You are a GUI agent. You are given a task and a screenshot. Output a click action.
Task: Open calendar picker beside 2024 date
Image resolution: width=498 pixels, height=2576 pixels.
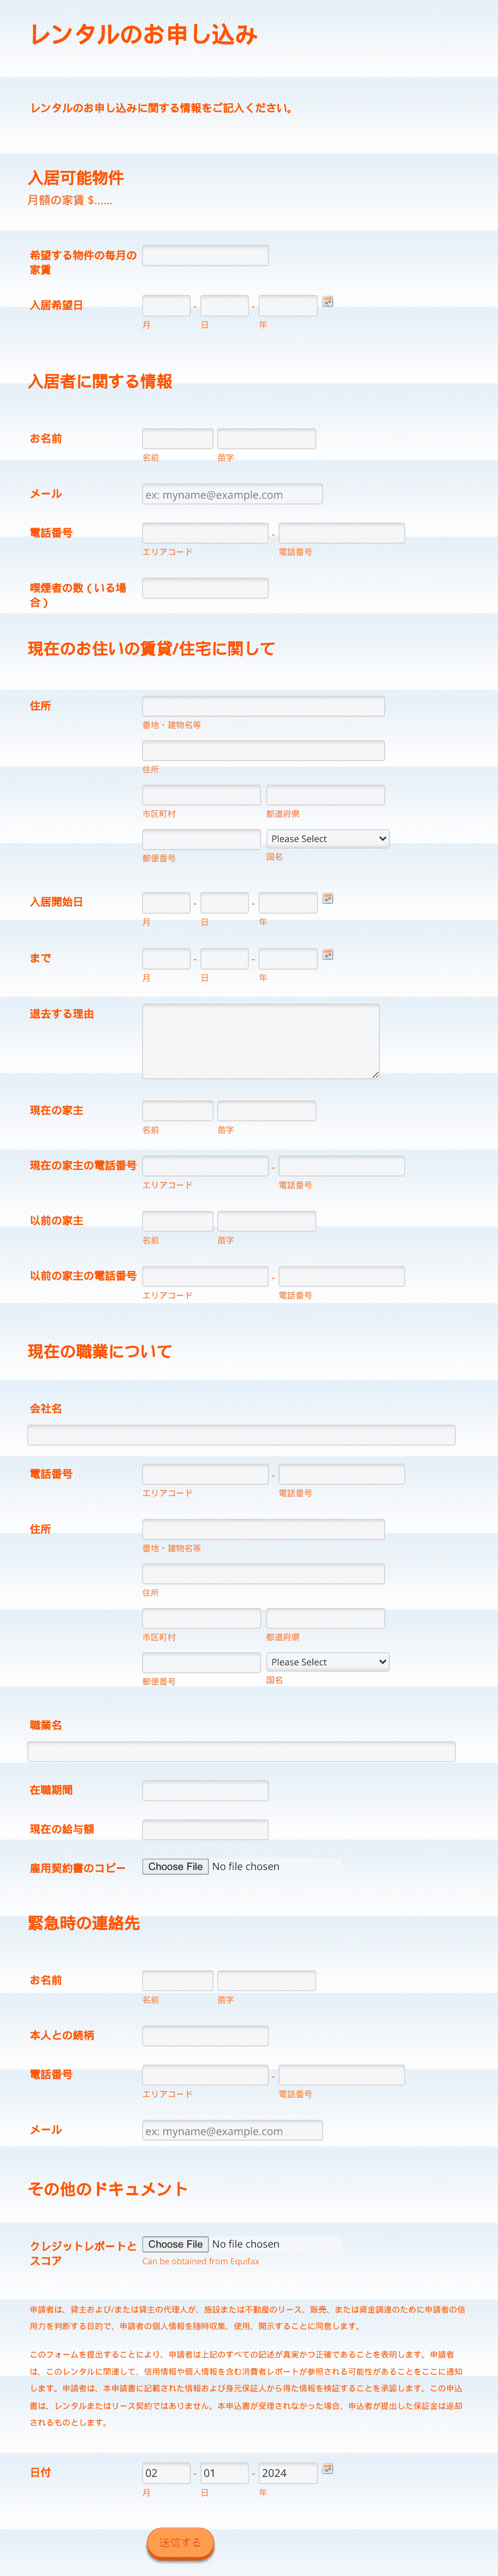click(328, 2468)
